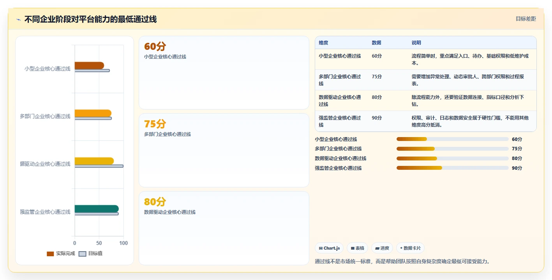Click the 60分 value beside the progress bar

(517, 139)
